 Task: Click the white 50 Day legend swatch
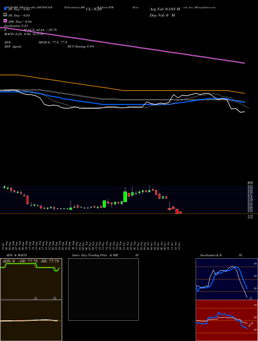coord(5,15)
